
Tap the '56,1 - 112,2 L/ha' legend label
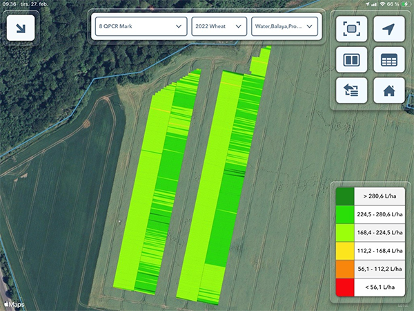379,269
